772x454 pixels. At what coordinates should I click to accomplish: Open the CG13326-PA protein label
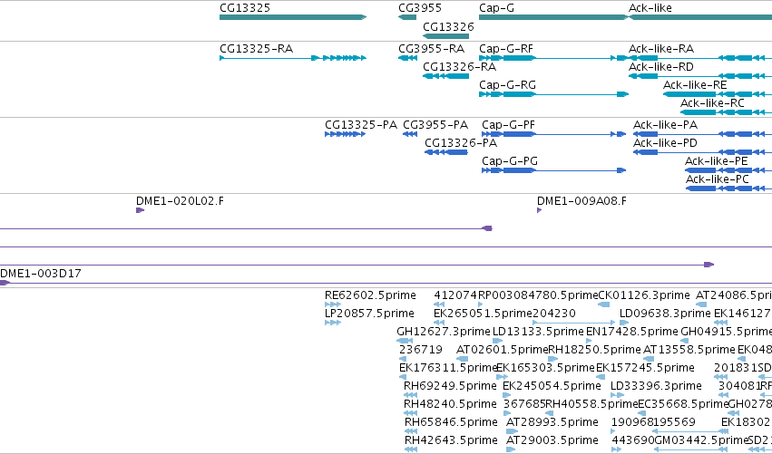tap(461, 143)
